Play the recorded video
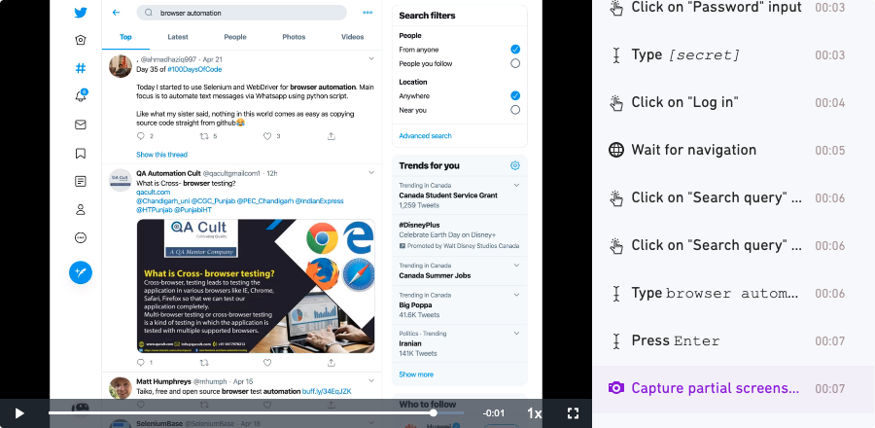The width and height of the screenshot is (875, 428). point(19,413)
